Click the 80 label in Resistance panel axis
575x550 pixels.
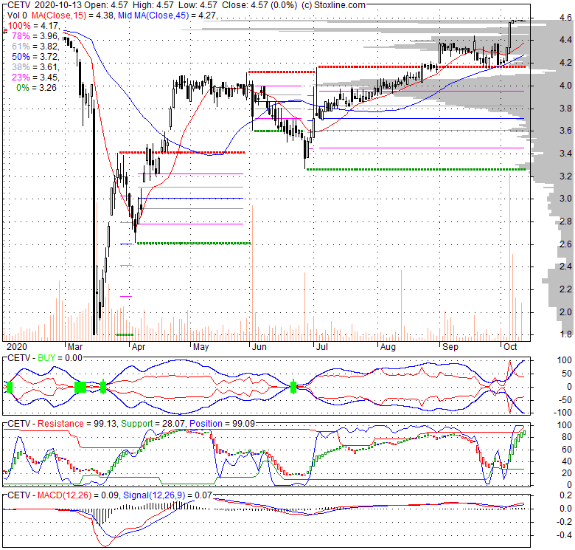[x=567, y=437]
